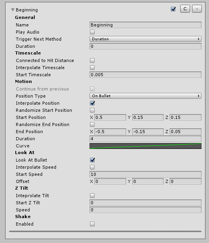Click the Z Tilt Speed field

[x=146, y=210]
